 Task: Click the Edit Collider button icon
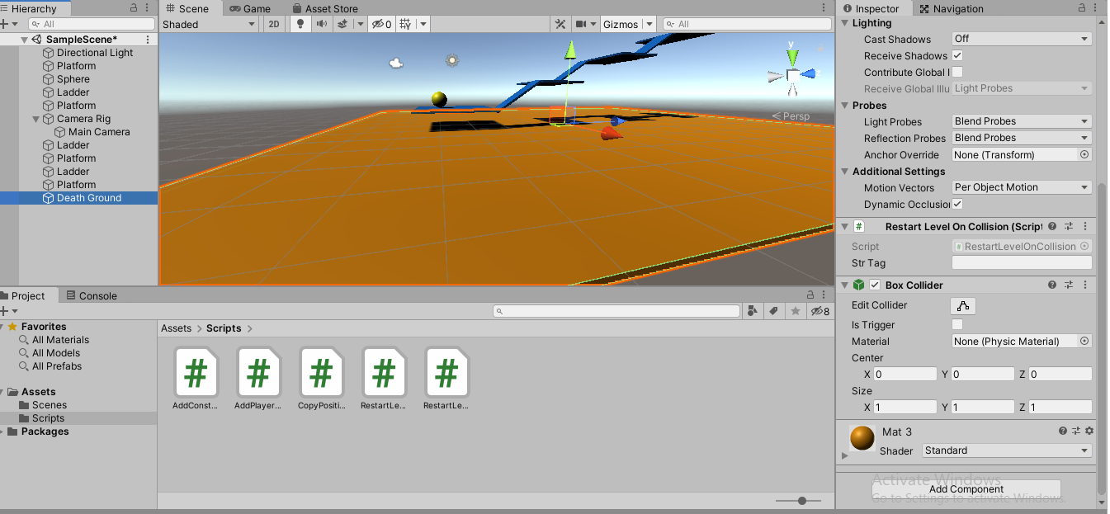point(963,305)
